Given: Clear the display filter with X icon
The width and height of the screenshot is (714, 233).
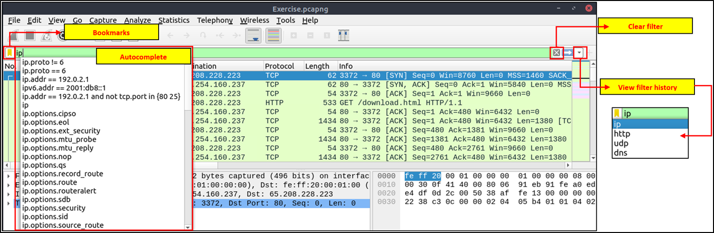Looking at the screenshot, I should click(556, 53).
